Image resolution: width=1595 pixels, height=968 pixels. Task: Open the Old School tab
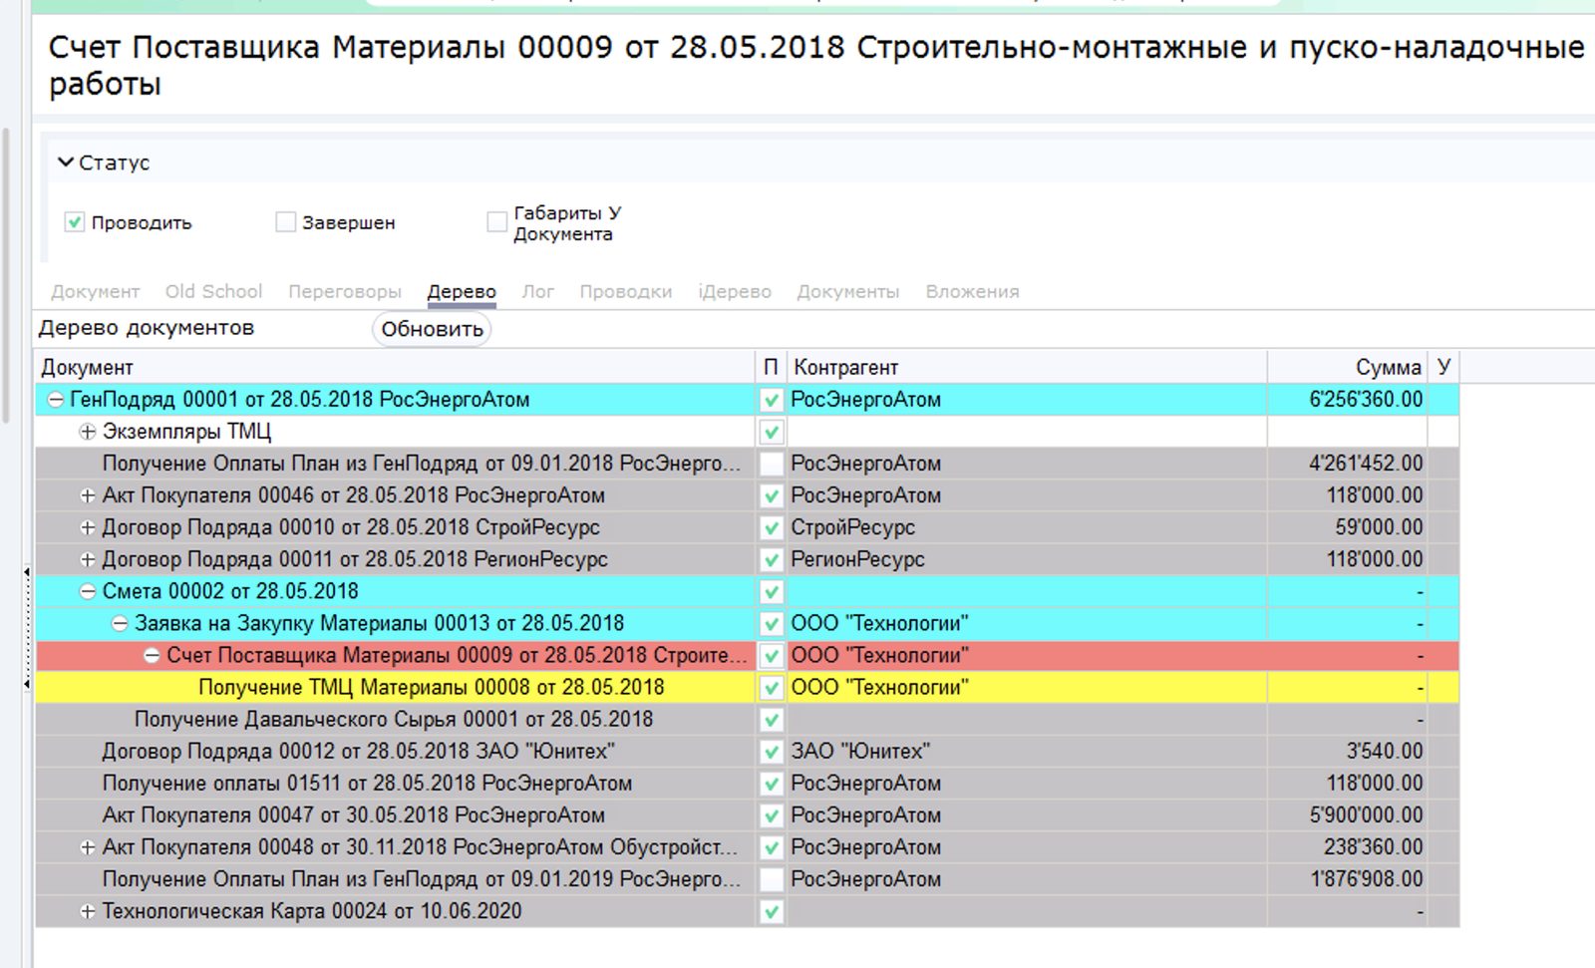tap(213, 291)
